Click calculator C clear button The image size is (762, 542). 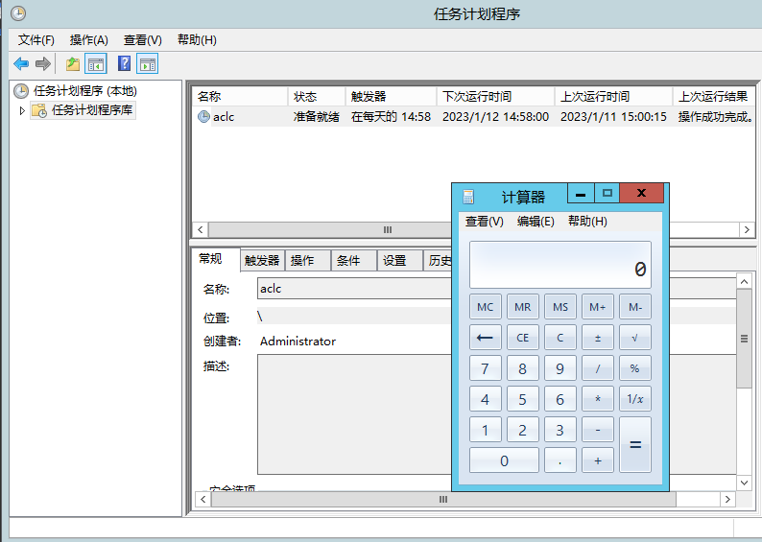(560, 338)
